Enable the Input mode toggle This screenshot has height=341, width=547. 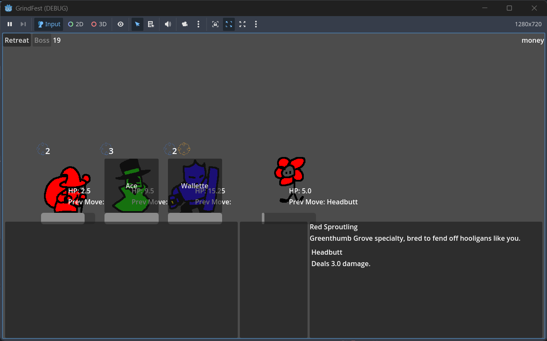click(x=49, y=24)
